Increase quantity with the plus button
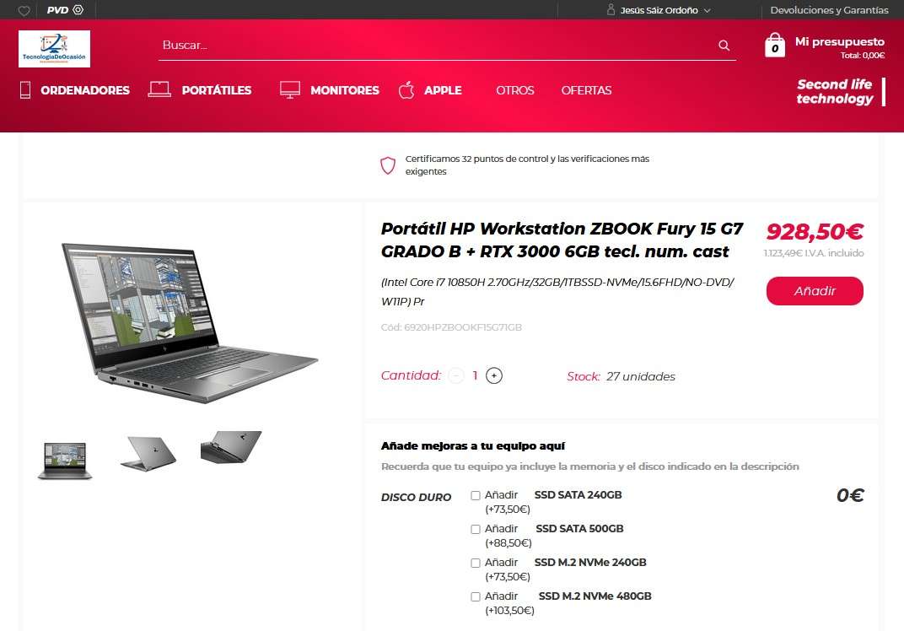 494,375
